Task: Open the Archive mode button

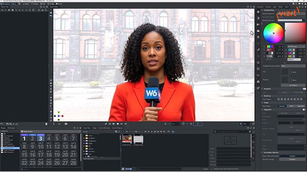Action: [x=35, y=4]
